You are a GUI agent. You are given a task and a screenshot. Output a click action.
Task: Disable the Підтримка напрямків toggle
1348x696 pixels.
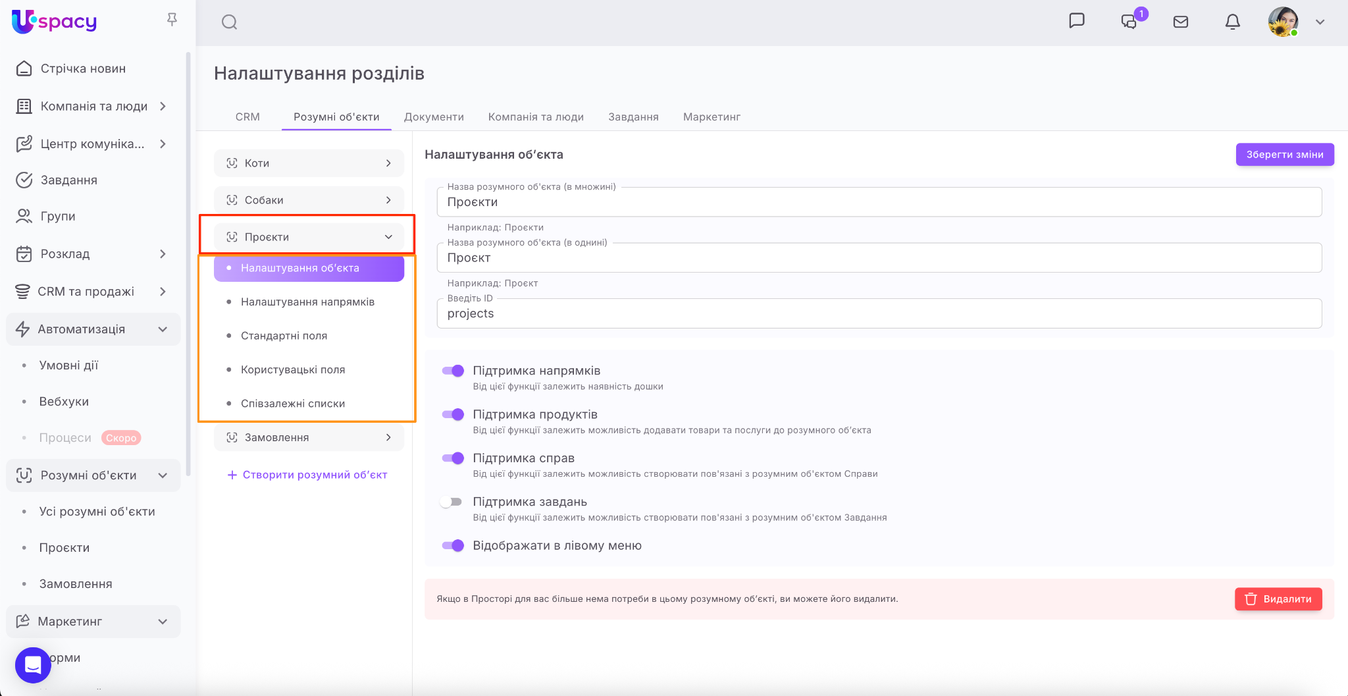(x=453, y=371)
